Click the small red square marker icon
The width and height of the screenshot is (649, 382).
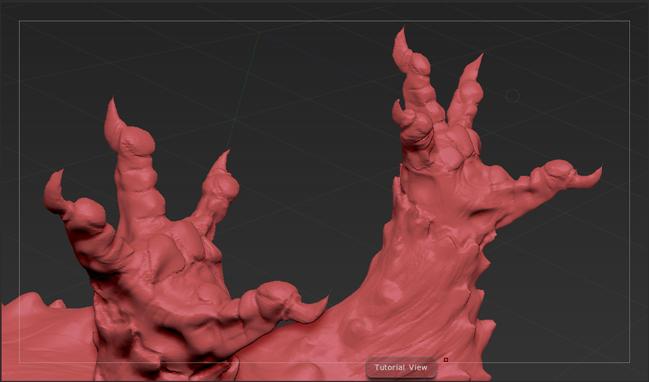click(x=446, y=359)
